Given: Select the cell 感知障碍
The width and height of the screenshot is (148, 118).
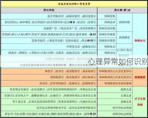Looking at the screenshot, I should (x=124, y=22).
